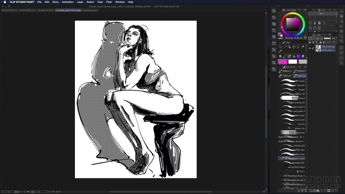Toggle the set as reference layer icon
The width and height of the screenshot is (345, 194).
[x=313, y=42]
